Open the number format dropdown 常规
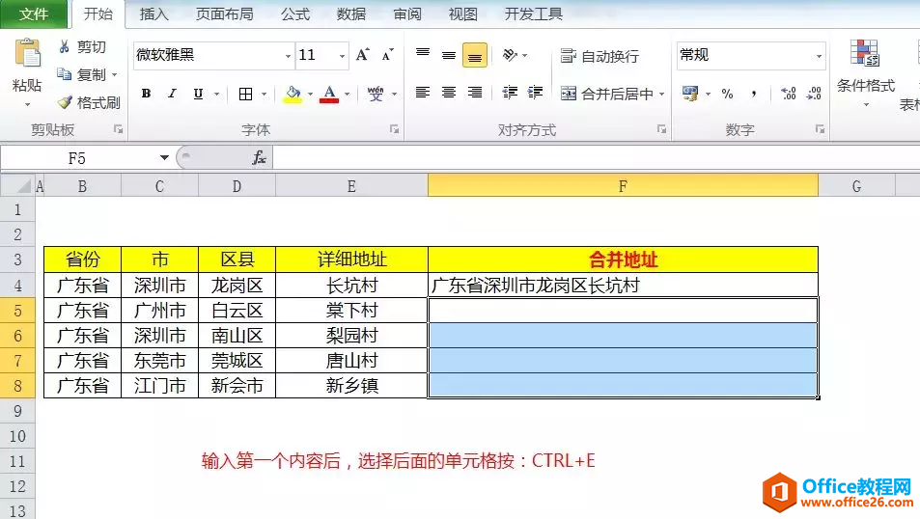 point(819,56)
